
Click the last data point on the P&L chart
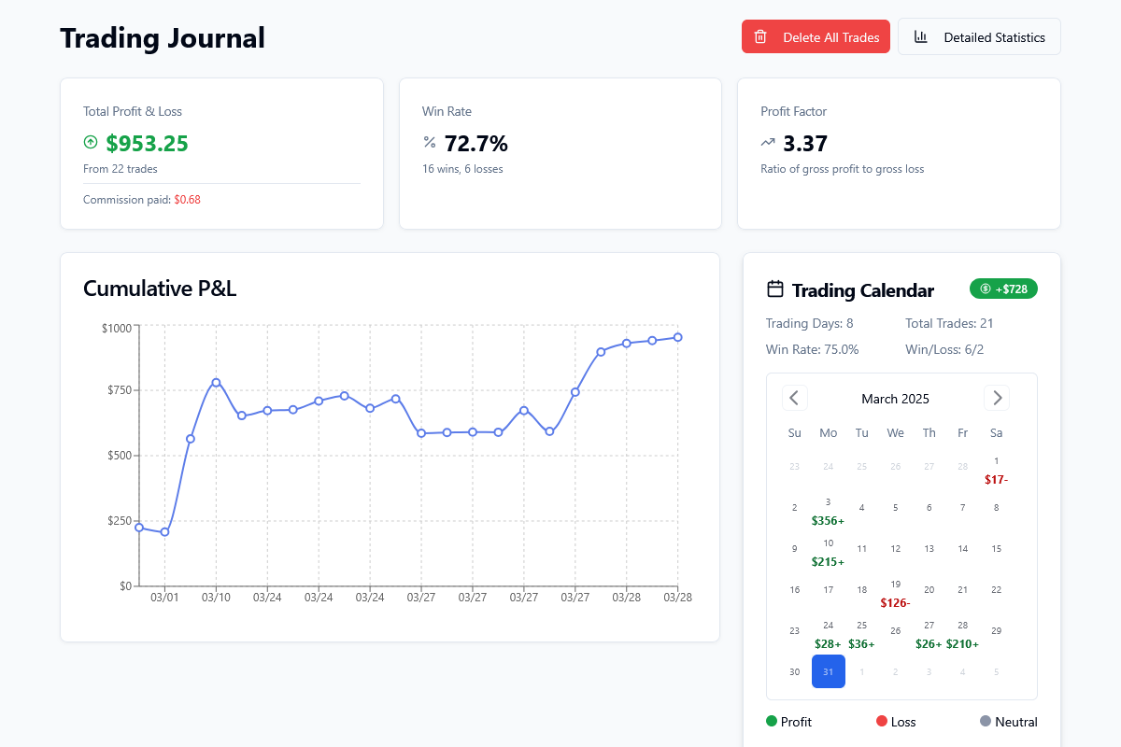[677, 337]
